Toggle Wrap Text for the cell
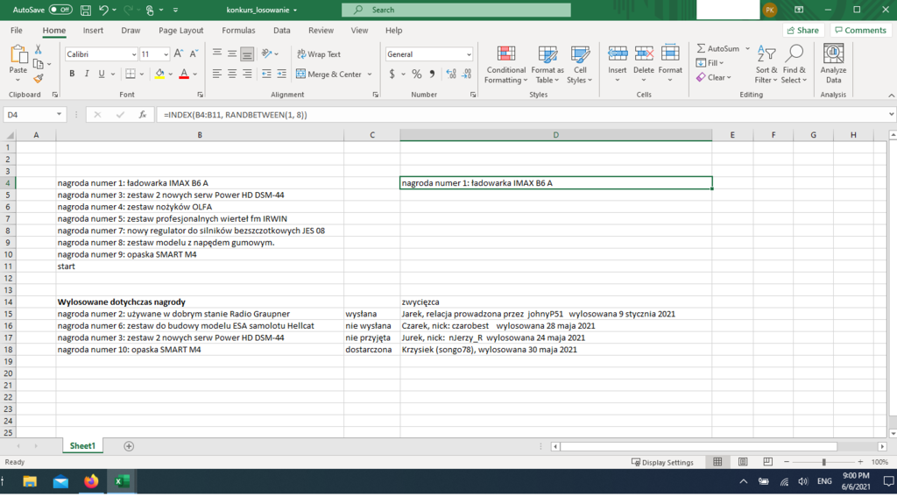 pyautogui.click(x=318, y=54)
